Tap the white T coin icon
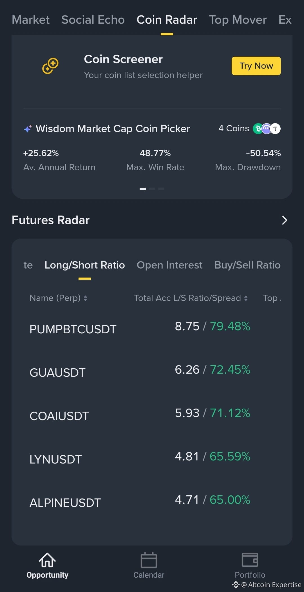 click(275, 129)
